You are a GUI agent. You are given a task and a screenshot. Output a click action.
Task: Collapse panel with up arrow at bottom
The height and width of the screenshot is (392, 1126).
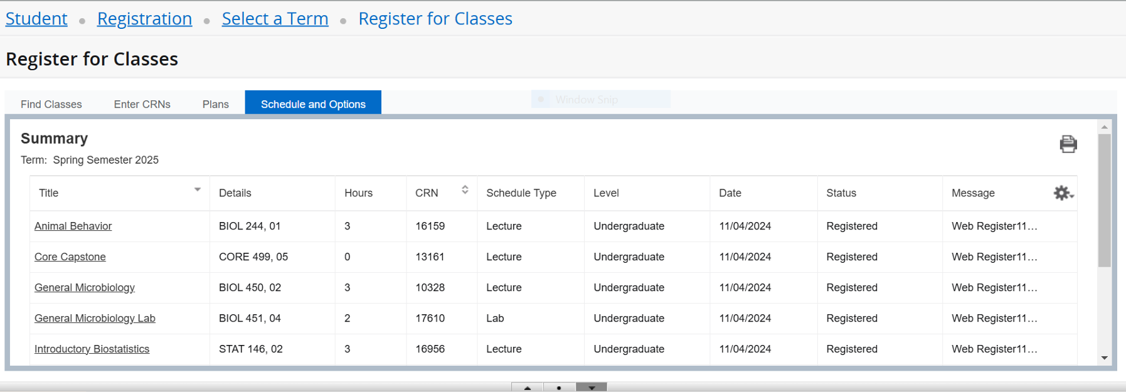528,388
